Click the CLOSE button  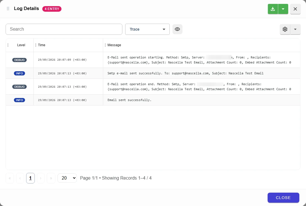283,198
